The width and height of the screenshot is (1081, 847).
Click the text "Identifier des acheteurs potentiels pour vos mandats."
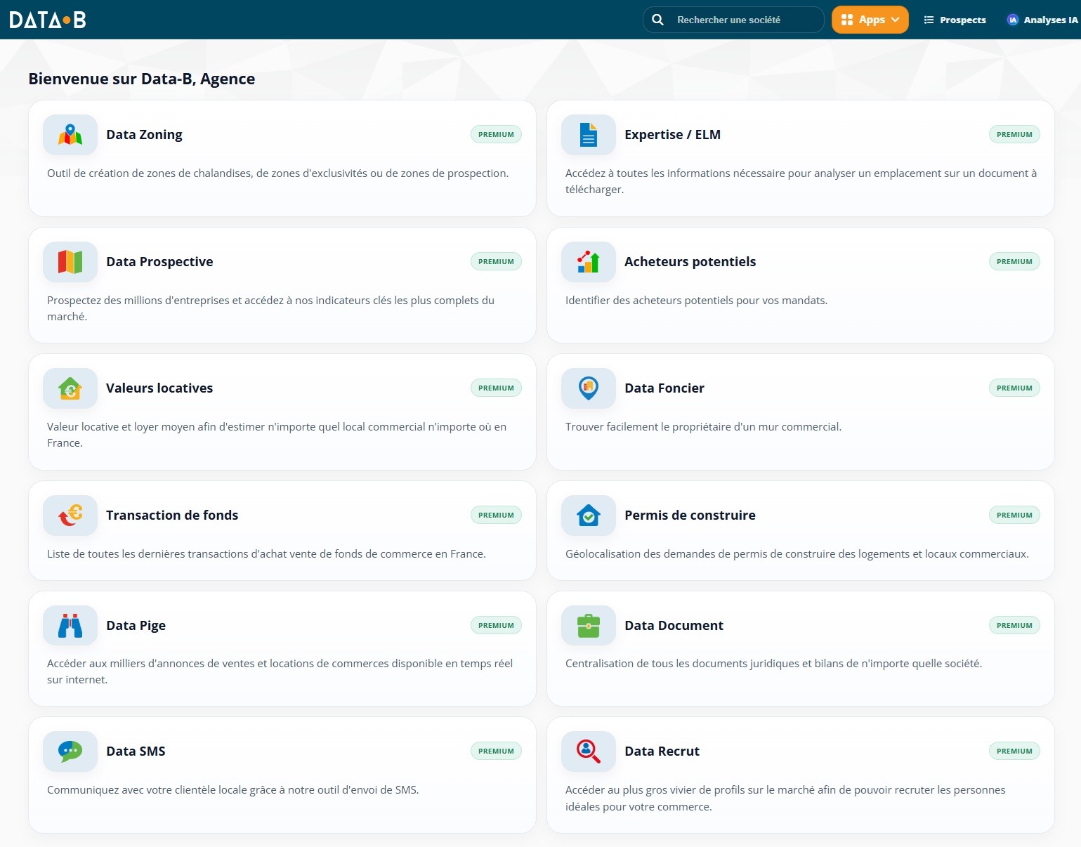[696, 301]
